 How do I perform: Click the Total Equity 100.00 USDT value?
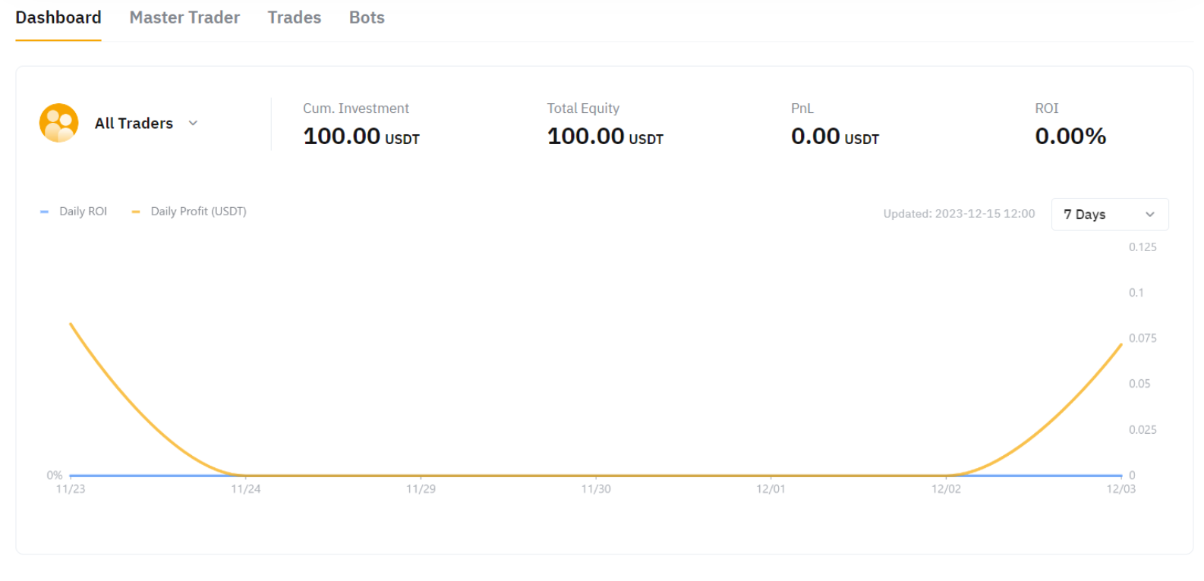click(604, 137)
